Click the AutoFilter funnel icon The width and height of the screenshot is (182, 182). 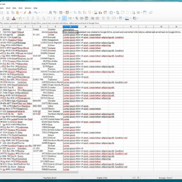click(x=90, y=13)
